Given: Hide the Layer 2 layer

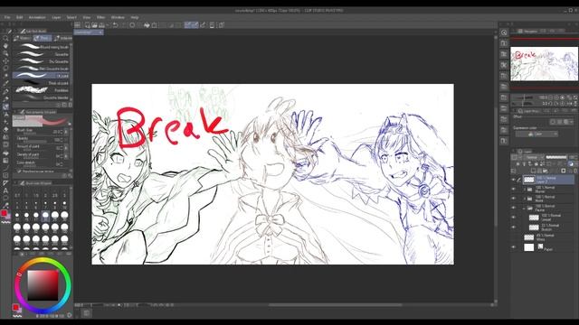Looking at the screenshot, I should (513, 180).
